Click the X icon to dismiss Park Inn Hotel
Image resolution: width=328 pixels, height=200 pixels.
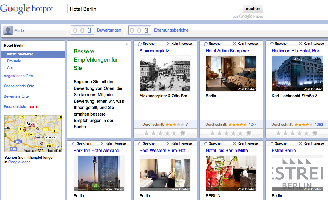(x=102, y=143)
